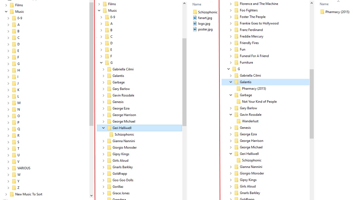Click the folder icon beside letter Z
This screenshot has width=353, height=200.
point(14,188)
